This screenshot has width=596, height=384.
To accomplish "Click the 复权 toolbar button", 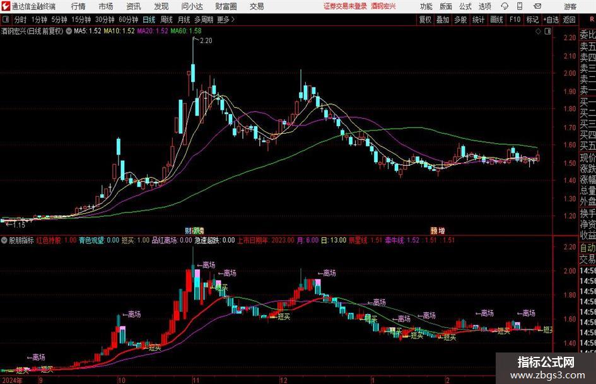I will pos(425,20).
